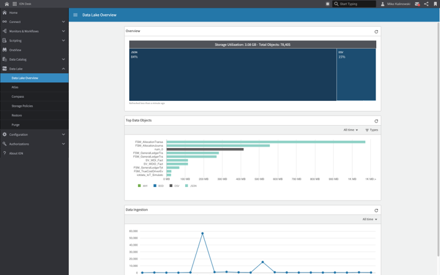Image resolution: width=440 pixels, height=275 pixels.
Task: Refresh the Overview panel
Action: [376, 32]
